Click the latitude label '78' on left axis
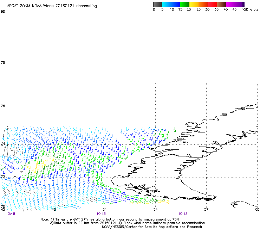 point(3,63)
